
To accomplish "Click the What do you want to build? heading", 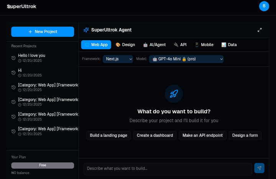I will point(174,111).
